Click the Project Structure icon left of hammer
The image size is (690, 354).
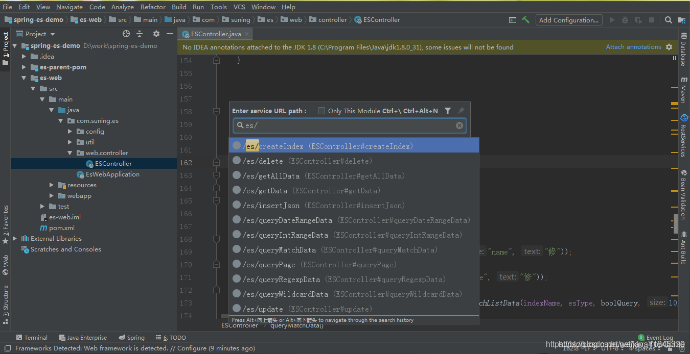tap(513, 20)
